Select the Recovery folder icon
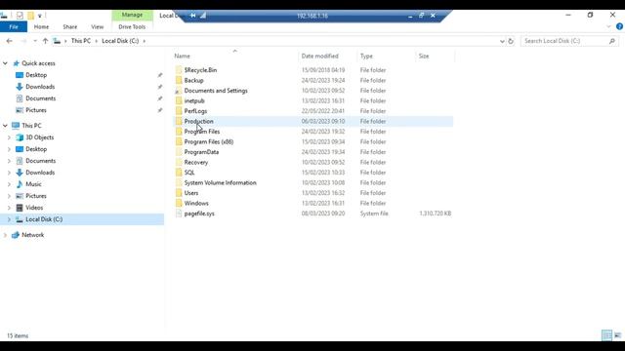The image size is (625, 351). 179,163
